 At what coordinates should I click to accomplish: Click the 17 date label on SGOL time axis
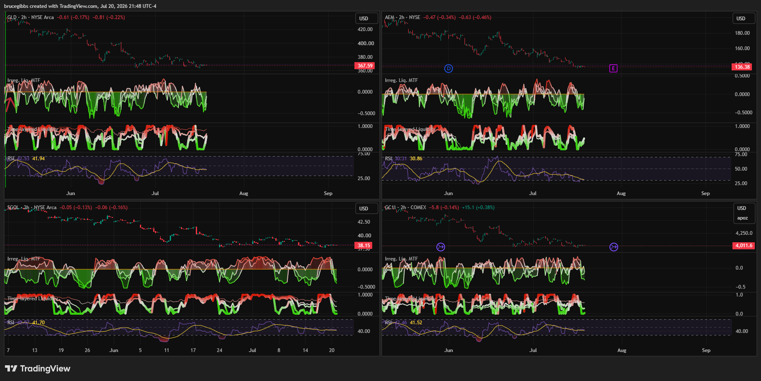click(193, 350)
